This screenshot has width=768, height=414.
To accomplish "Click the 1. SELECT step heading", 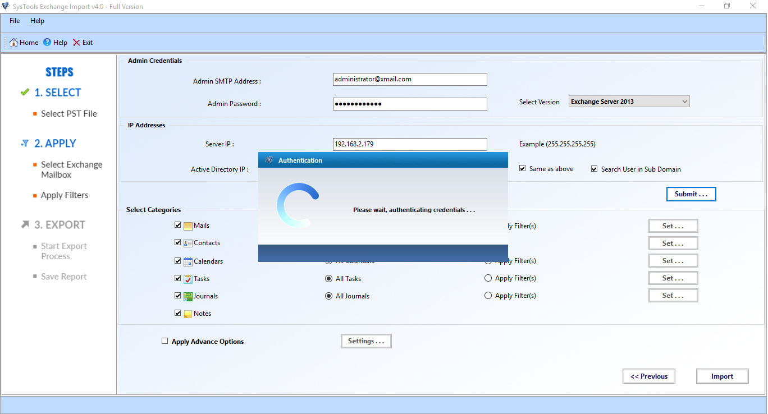I will point(58,93).
